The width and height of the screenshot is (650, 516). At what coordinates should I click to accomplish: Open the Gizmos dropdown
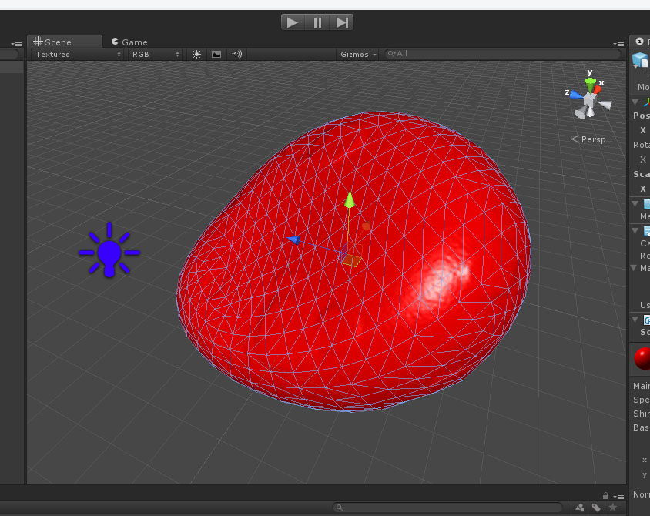(359, 54)
